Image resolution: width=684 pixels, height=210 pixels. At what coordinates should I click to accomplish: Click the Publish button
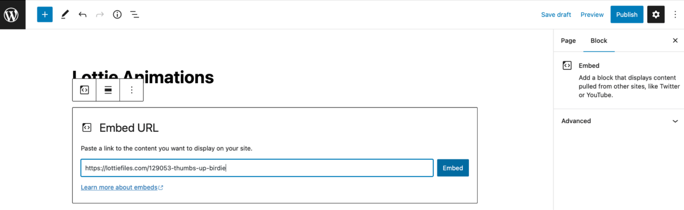coord(627,15)
